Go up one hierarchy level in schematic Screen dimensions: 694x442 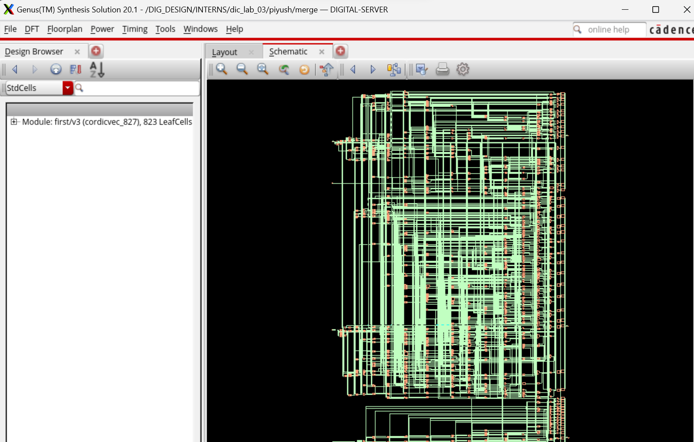click(327, 69)
